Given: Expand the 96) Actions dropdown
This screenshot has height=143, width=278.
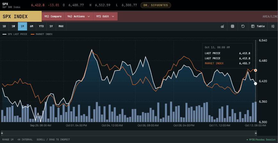Looking at the screenshot, I should click(x=79, y=16).
